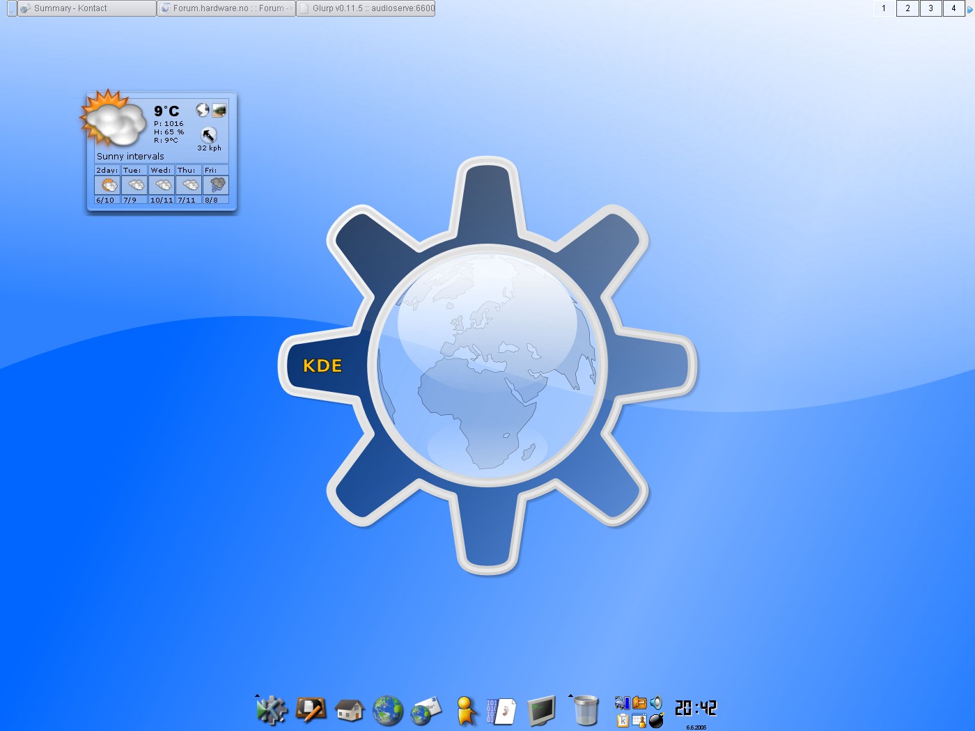
Task: Expand the arrow above the Trash icon
Action: pyautogui.click(x=570, y=695)
